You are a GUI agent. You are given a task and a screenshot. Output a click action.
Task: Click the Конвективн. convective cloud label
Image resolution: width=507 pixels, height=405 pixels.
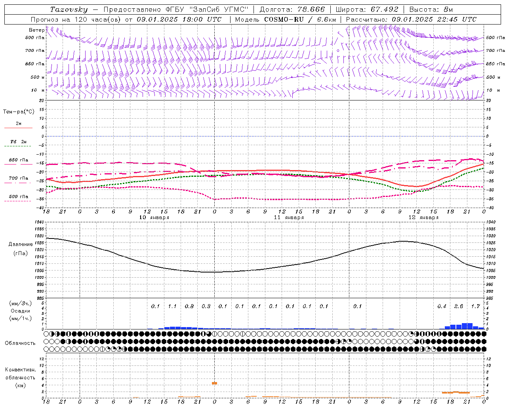point(20,370)
